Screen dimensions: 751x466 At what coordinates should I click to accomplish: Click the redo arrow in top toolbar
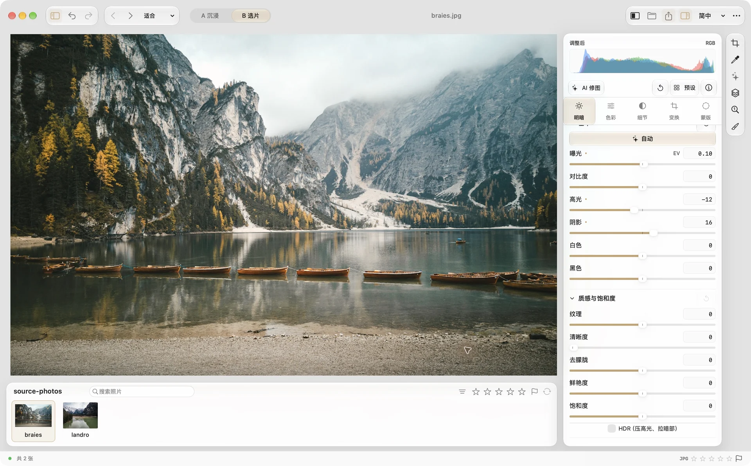89,16
